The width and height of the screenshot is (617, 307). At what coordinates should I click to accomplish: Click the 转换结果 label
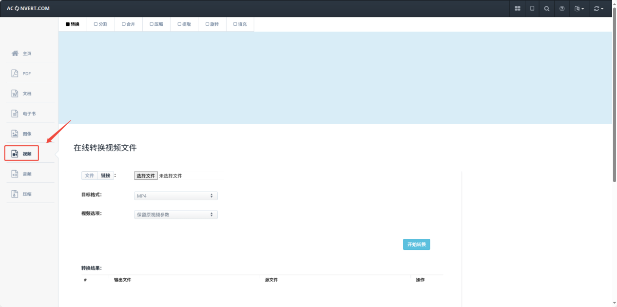(x=92, y=268)
